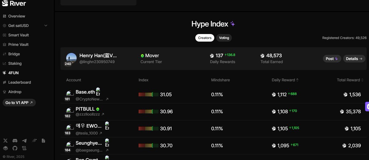Open the Telegram channel link
369x160 pixels.
[24, 141]
